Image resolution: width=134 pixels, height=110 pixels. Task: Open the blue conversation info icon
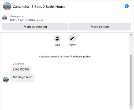(x=126, y=6)
